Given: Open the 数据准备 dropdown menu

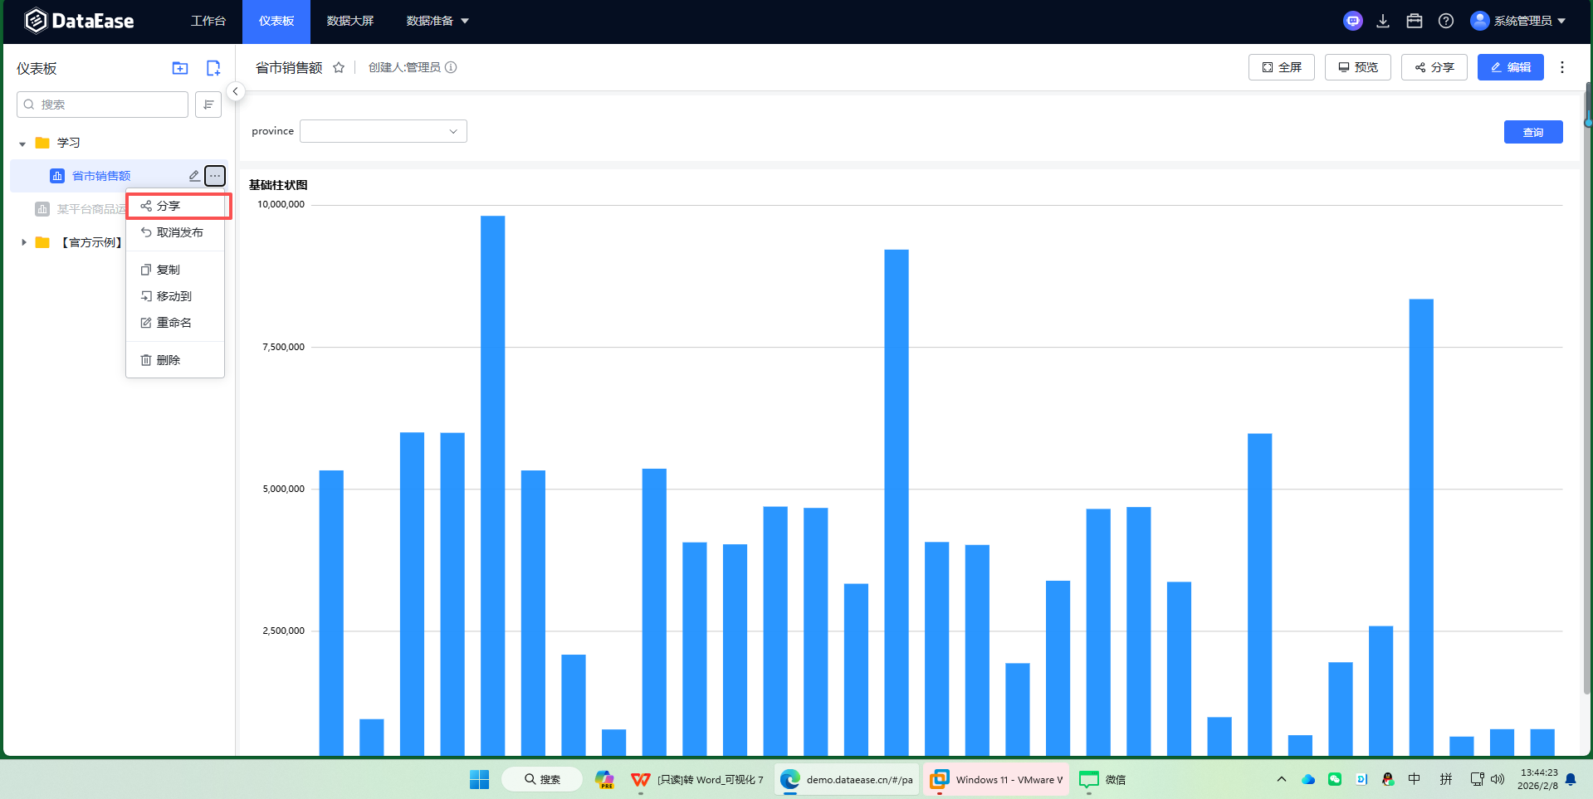Looking at the screenshot, I should 437,21.
